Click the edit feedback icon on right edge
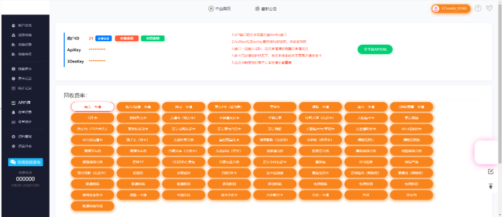 490,172
